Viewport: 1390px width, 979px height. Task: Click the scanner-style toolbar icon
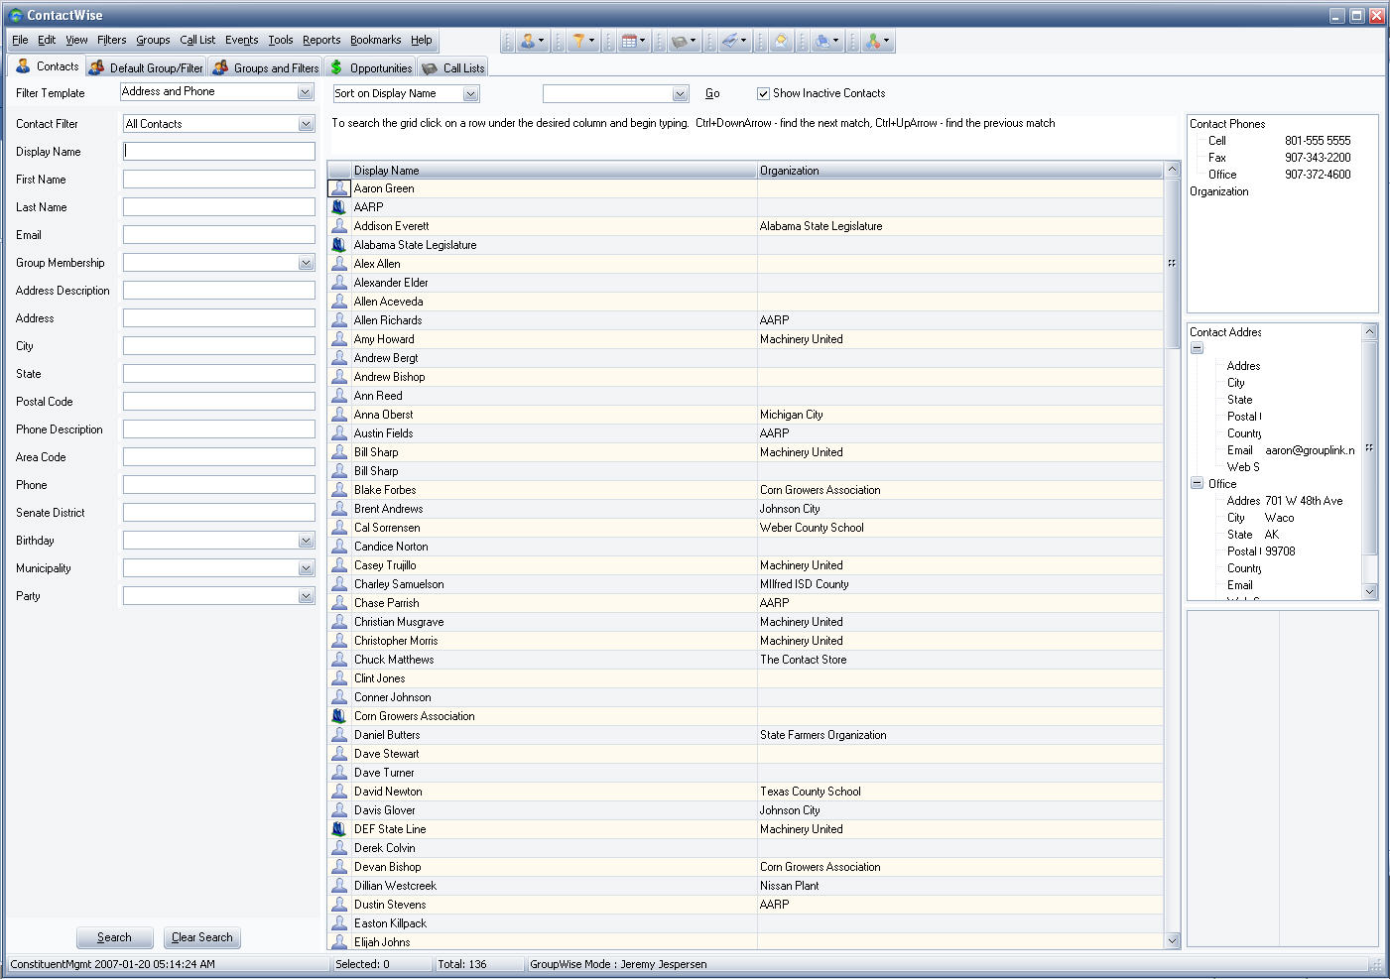tap(729, 41)
